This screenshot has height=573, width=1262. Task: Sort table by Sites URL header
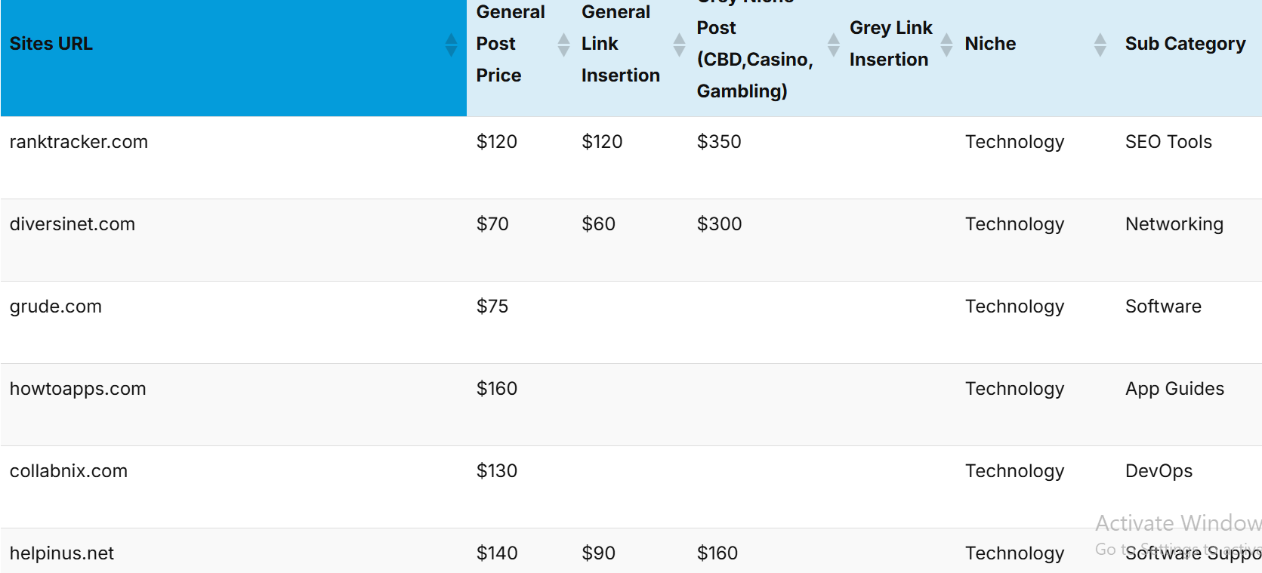click(x=51, y=44)
